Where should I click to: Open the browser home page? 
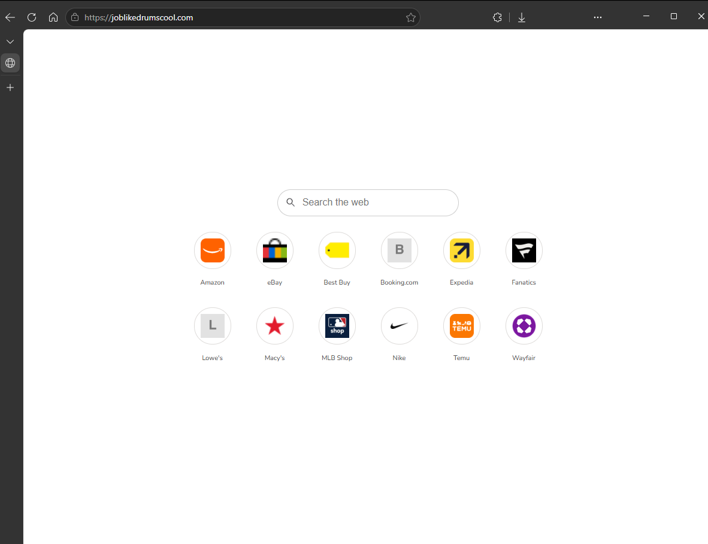coord(53,17)
